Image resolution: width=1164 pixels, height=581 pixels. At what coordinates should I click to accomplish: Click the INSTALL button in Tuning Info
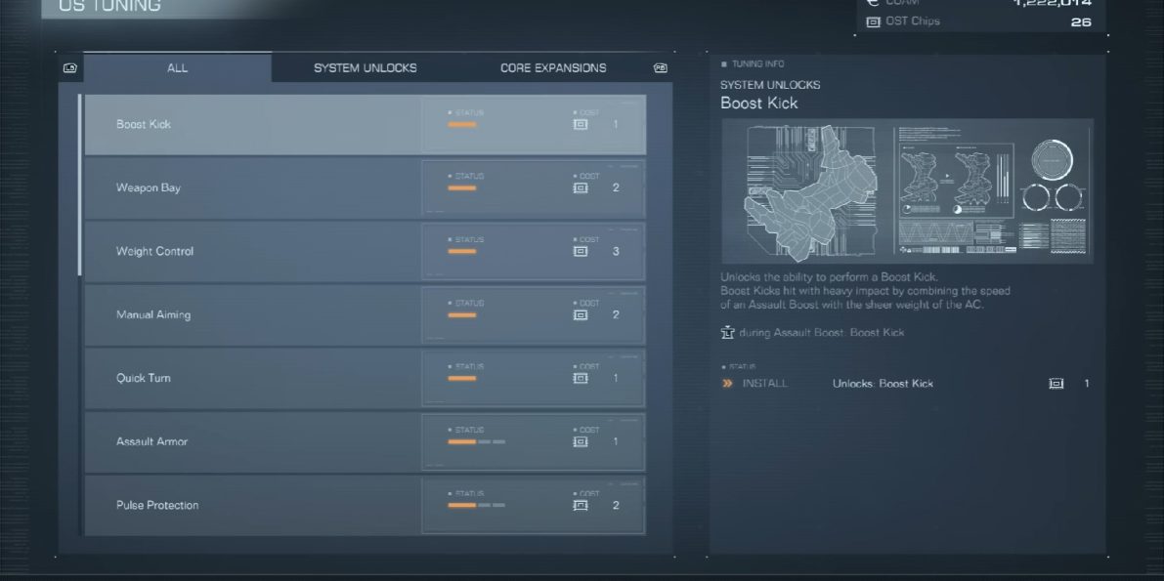pos(764,384)
